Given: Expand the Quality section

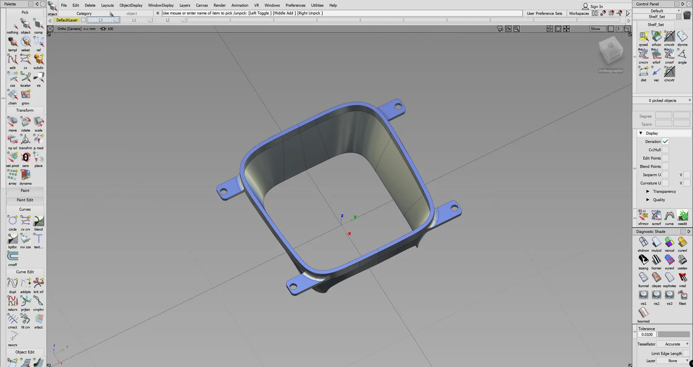Looking at the screenshot, I should (648, 200).
